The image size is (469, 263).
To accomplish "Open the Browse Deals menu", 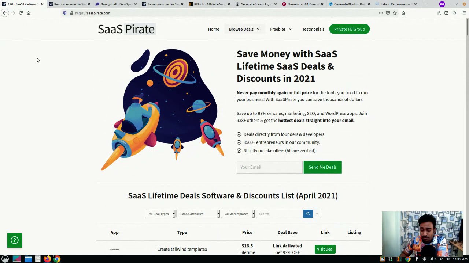I will [244, 29].
